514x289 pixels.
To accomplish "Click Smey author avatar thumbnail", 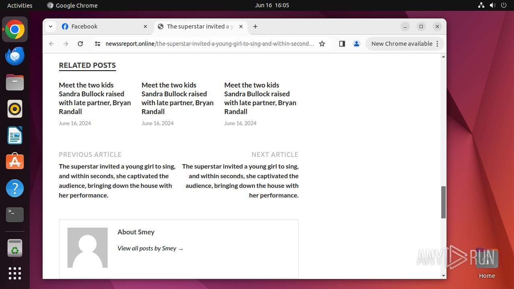I will (88, 248).
